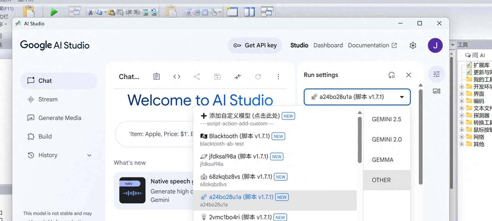Image resolution: width=492 pixels, height=221 pixels.
Task: Choose the GEMINI 2.5 model category
Action: [x=386, y=119]
